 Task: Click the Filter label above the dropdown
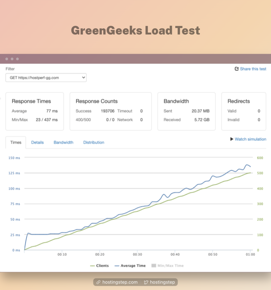tap(10, 69)
